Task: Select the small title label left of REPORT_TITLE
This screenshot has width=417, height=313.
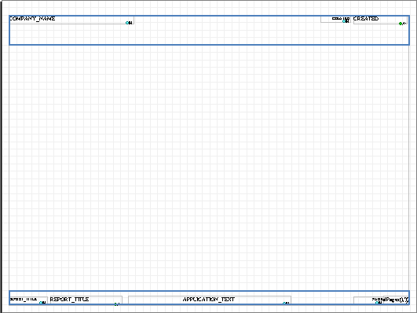Action: tap(28, 300)
